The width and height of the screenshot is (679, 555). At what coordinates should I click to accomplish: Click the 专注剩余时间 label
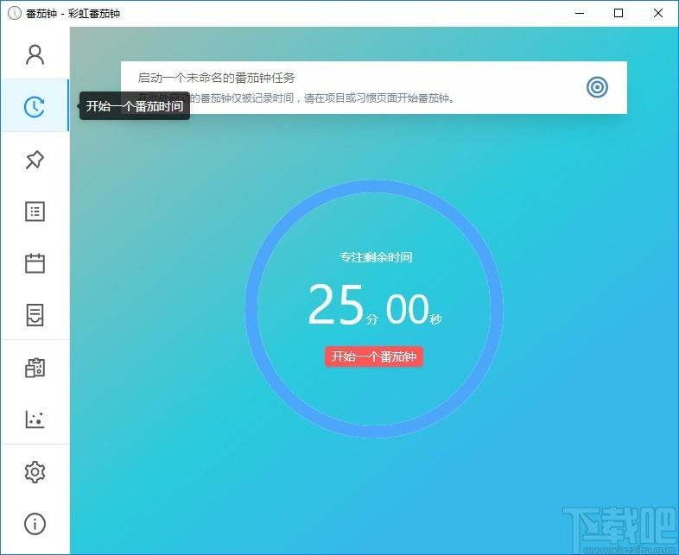click(376, 257)
